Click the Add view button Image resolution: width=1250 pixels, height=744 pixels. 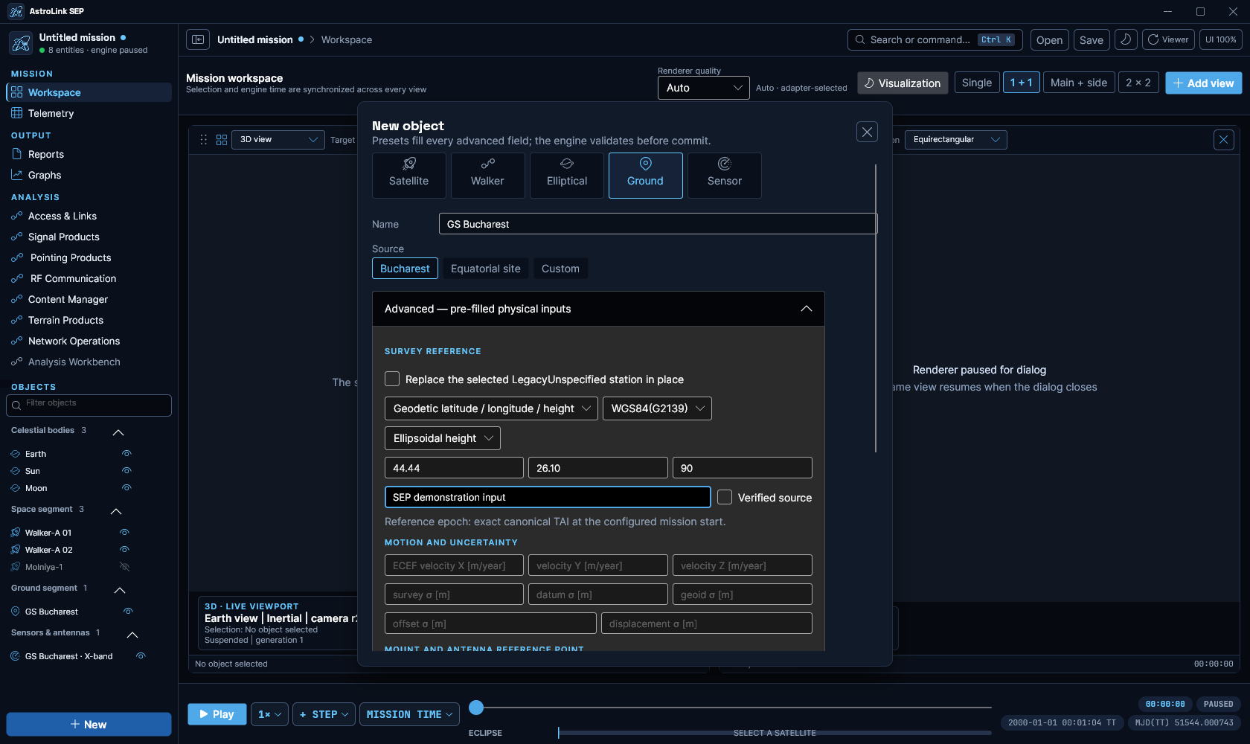[1204, 83]
